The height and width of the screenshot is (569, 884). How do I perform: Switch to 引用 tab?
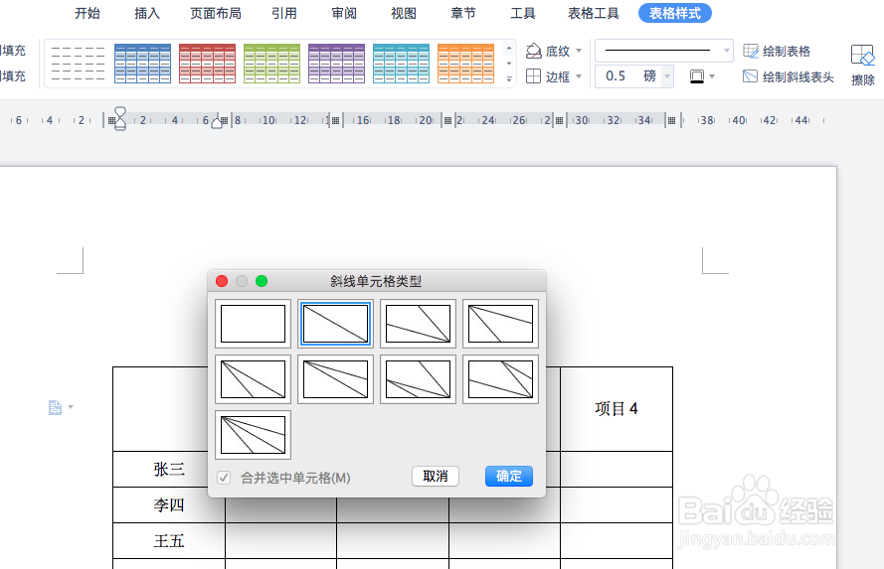tap(284, 13)
